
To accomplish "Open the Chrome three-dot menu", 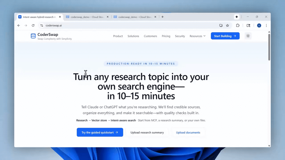I will [266, 26].
